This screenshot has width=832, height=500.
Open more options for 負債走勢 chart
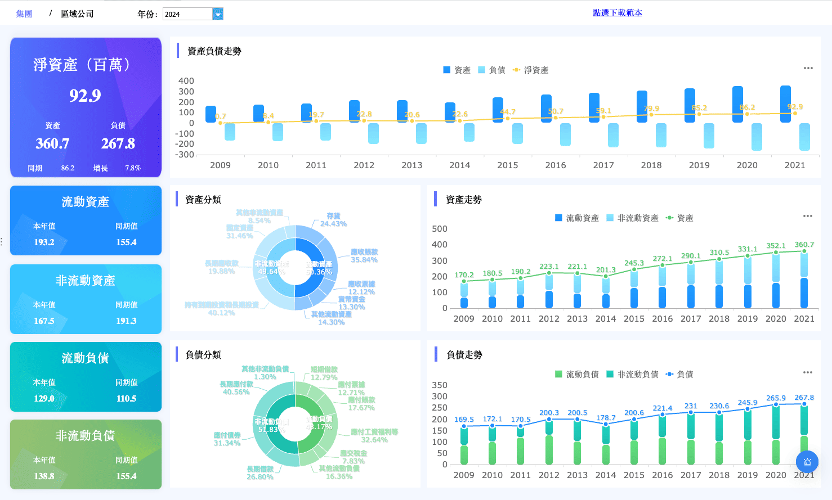tap(807, 372)
